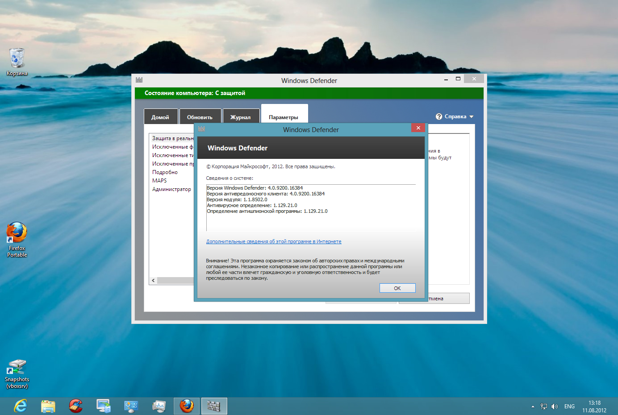Maximize the Windows Defender main window
Viewport: 618px width, 415px height.
point(458,79)
